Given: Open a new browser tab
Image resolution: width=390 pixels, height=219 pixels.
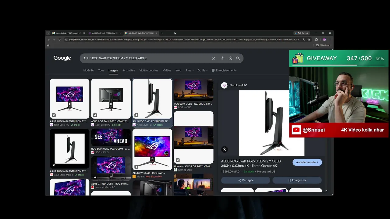Looking at the screenshot, I should (x=162, y=33).
